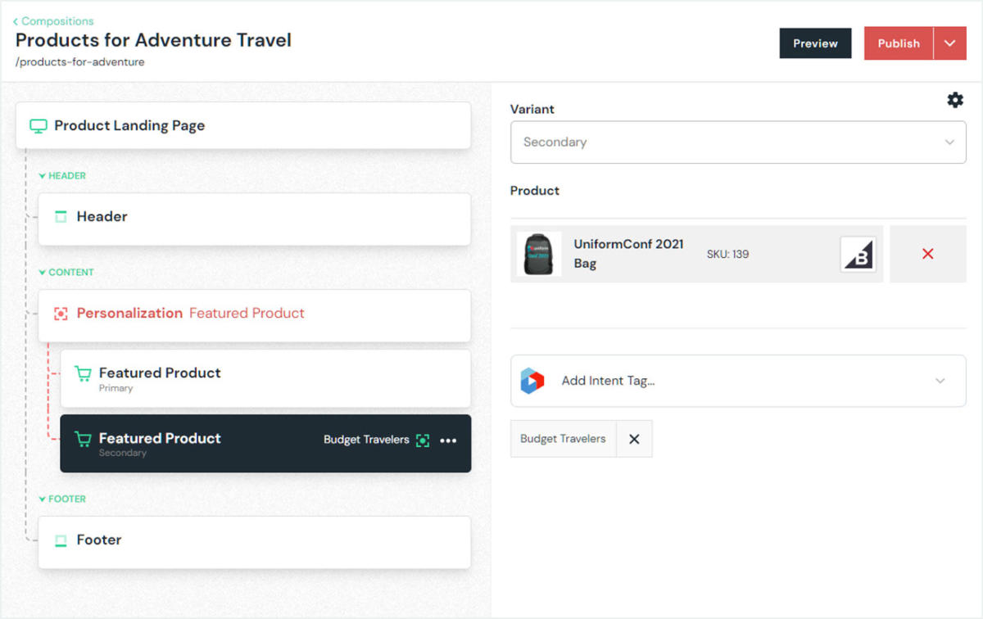The height and width of the screenshot is (619, 983).
Task: Open the Variant dropdown
Action: (x=737, y=142)
